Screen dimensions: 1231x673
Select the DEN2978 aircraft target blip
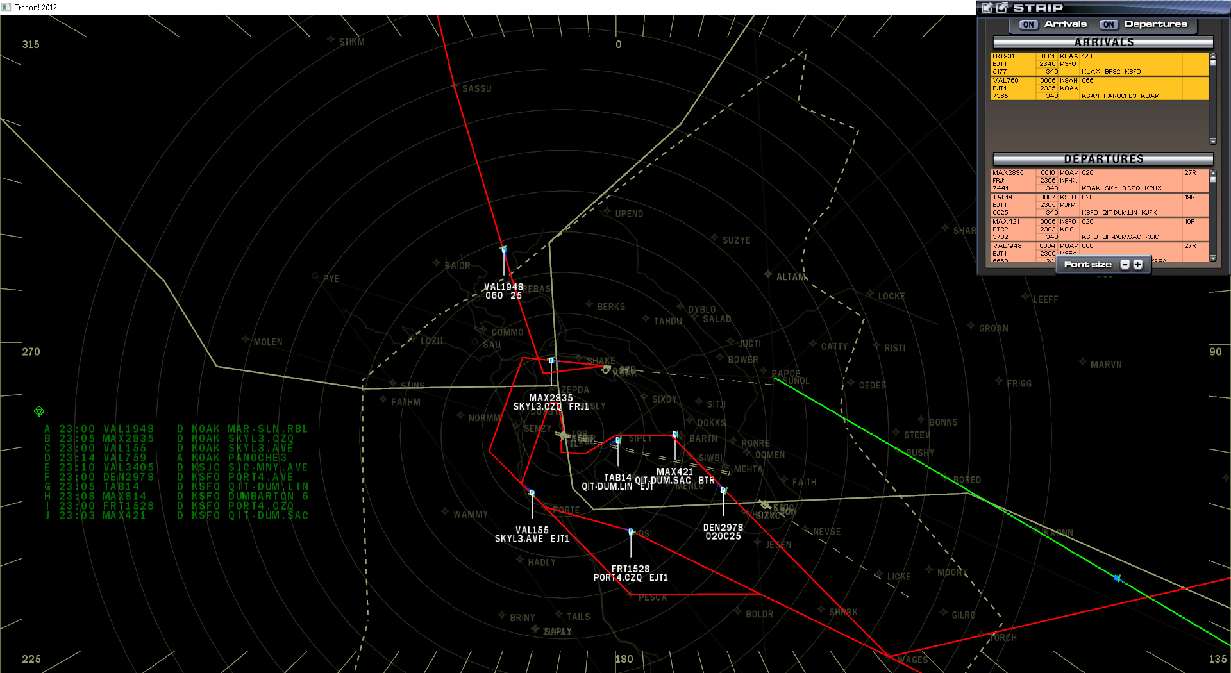(723, 490)
